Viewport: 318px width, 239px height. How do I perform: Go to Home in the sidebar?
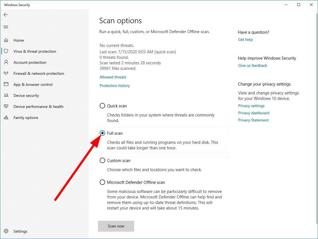click(x=19, y=40)
